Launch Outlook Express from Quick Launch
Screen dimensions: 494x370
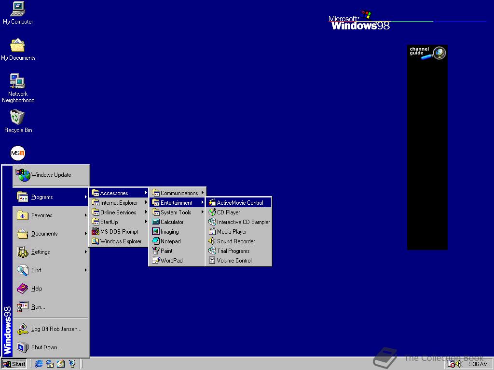point(50,364)
